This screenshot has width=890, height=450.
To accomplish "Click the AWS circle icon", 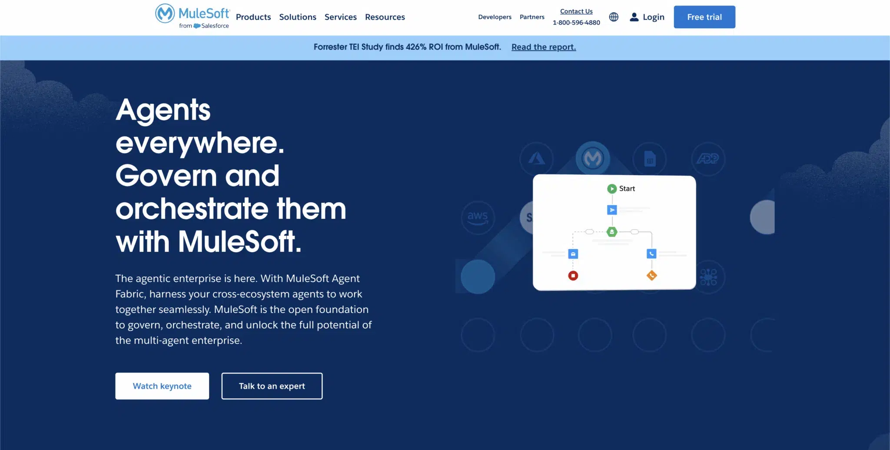I will (478, 217).
